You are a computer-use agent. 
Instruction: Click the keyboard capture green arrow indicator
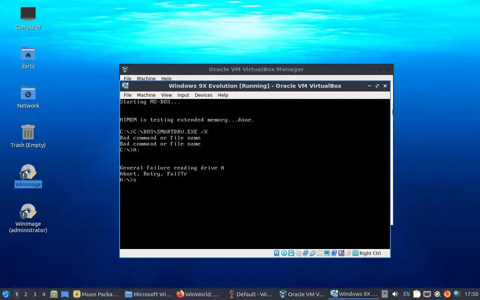[x=355, y=253]
